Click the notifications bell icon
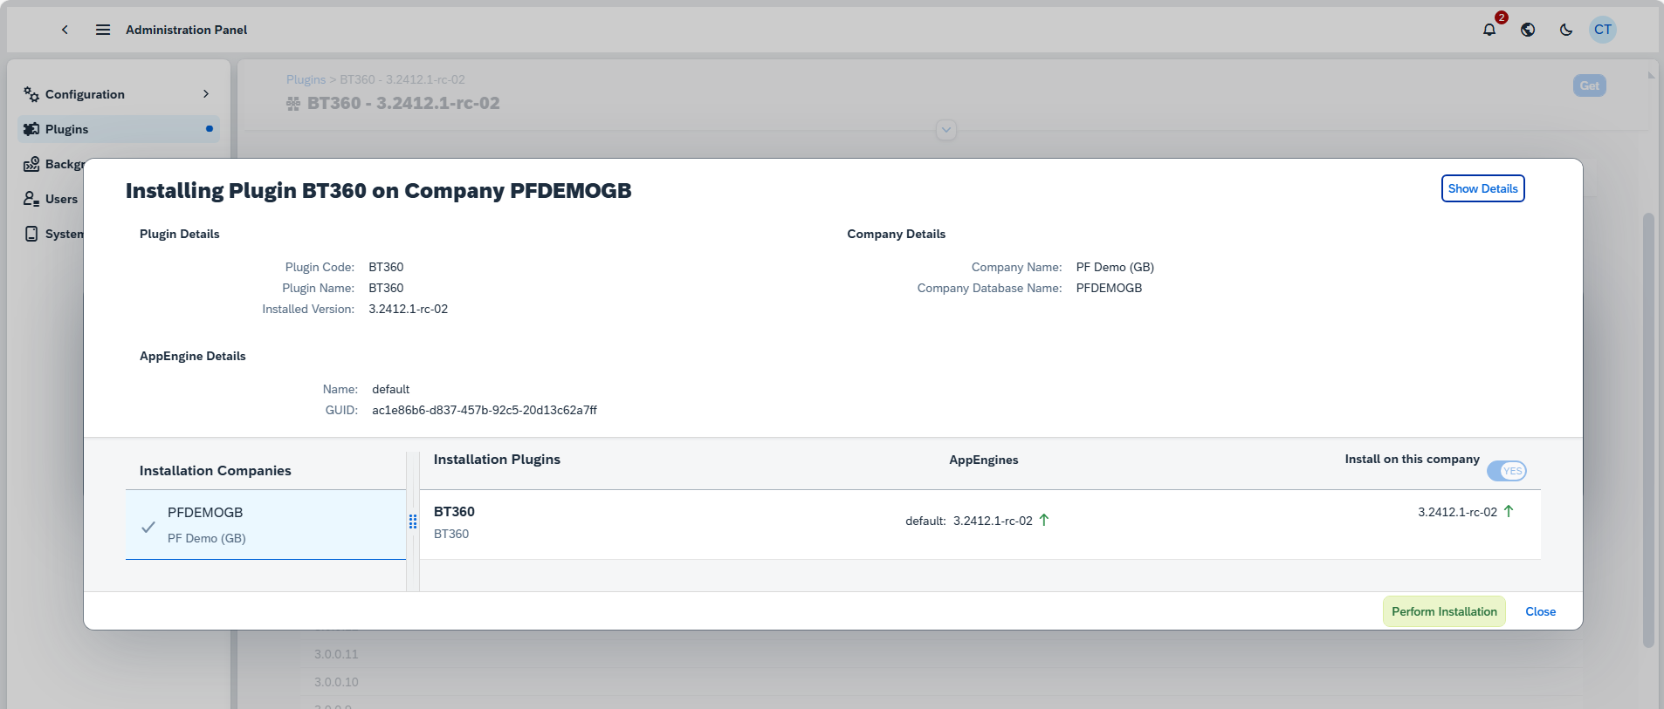1664x709 pixels. (1489, 30)
